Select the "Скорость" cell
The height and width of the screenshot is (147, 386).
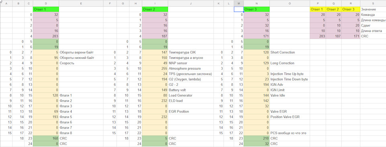(81, 63)
